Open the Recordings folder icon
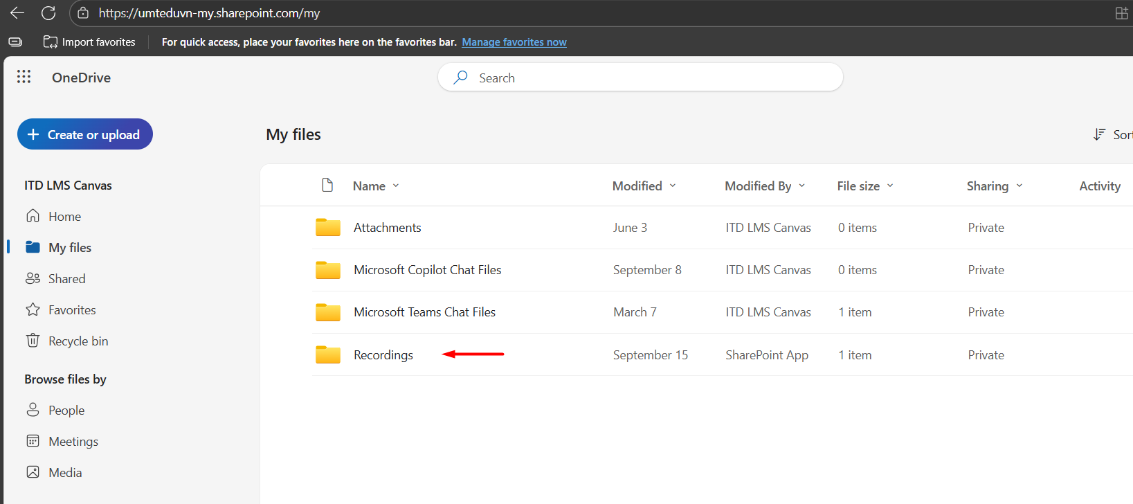 click(327, 355)
